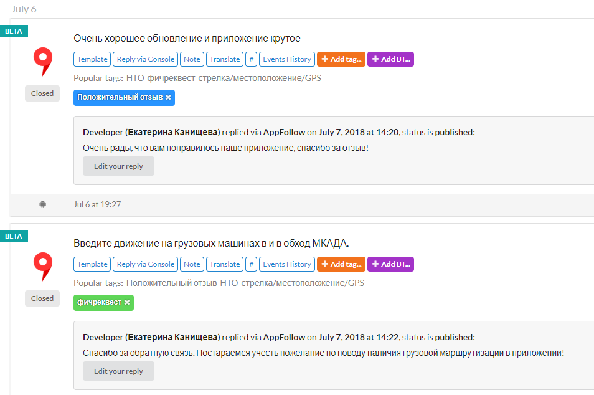This screenshot has width=594, height=395.
Task: Edit your reply on the first review
Action: click(118, 166)
